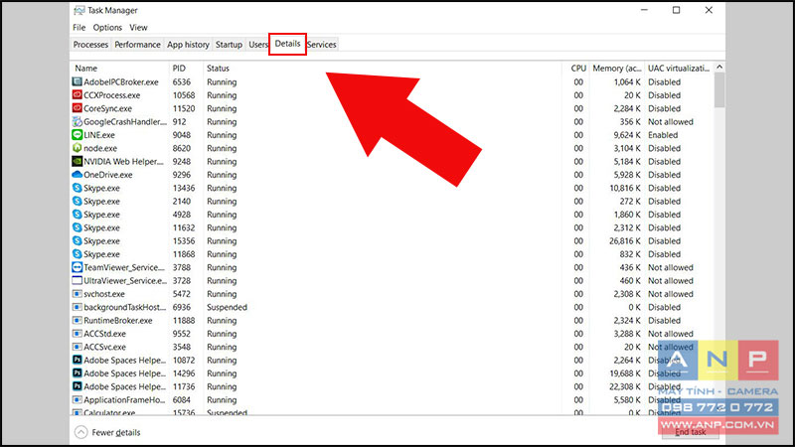795x447 pixels.
Task: Click the OneDrive.exe cloud icon
Action: coord(78,175)
